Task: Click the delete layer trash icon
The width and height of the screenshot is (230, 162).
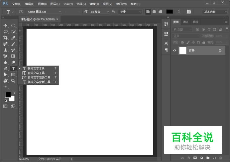Action: tap(220, 158)
